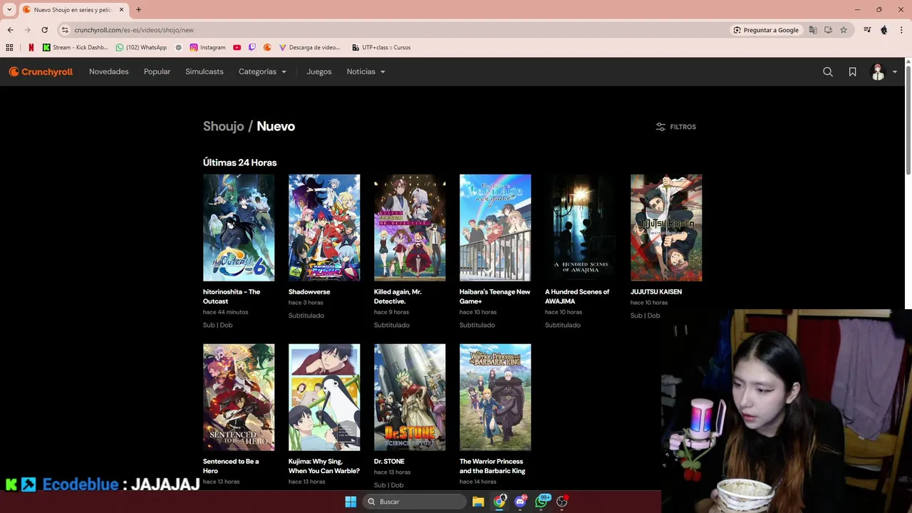Open Sentenced to Be a Hero poster
The image size is (912, 513).
(239, 398)
